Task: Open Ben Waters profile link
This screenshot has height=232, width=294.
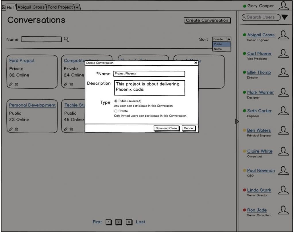Action: (259, 130)
